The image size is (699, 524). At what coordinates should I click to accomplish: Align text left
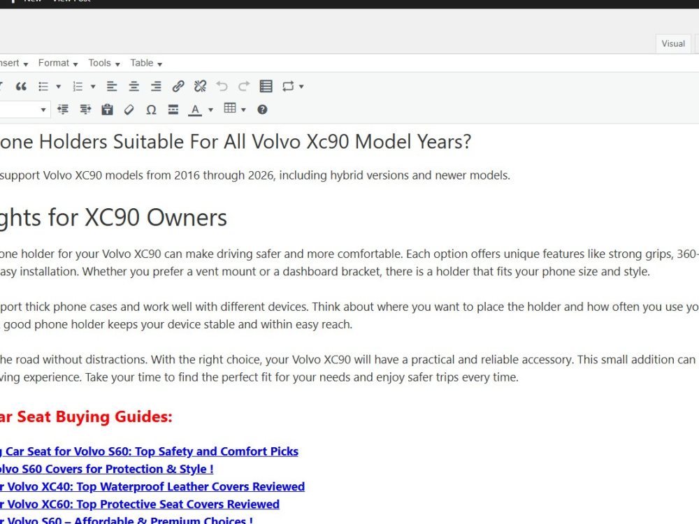point(112,87)
